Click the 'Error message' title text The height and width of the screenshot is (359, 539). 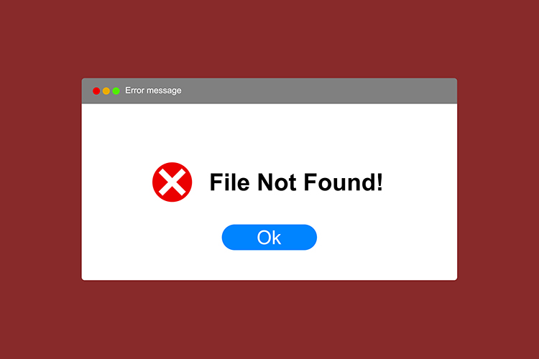tap(153, 90)
